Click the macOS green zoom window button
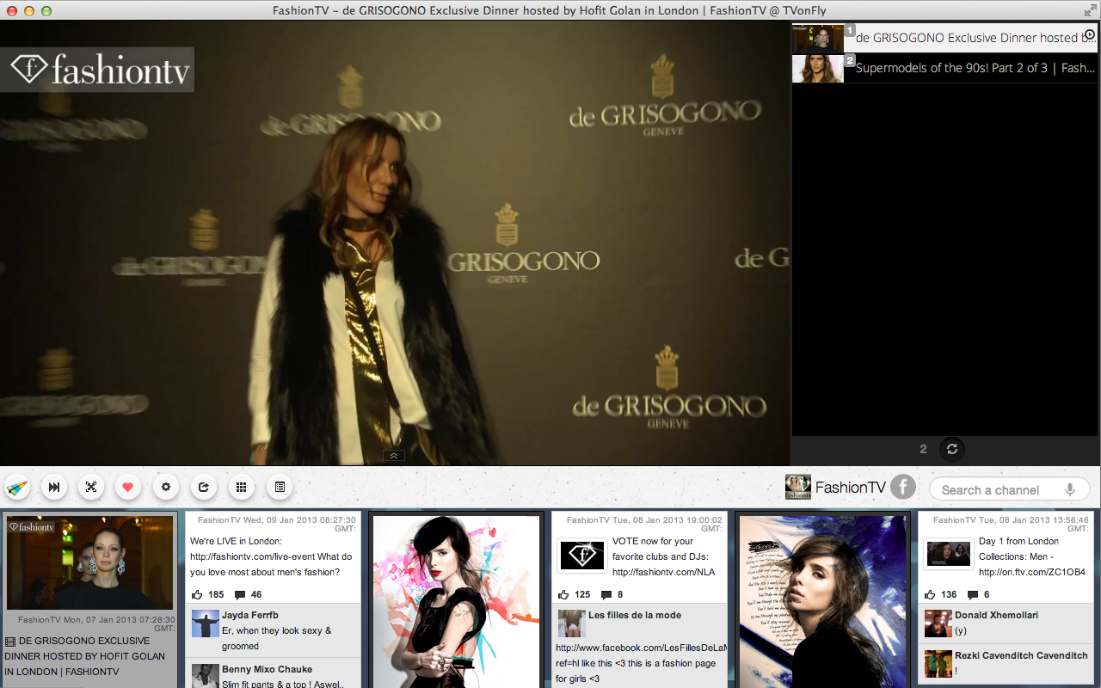1101x688 pixels. [46, 10]
